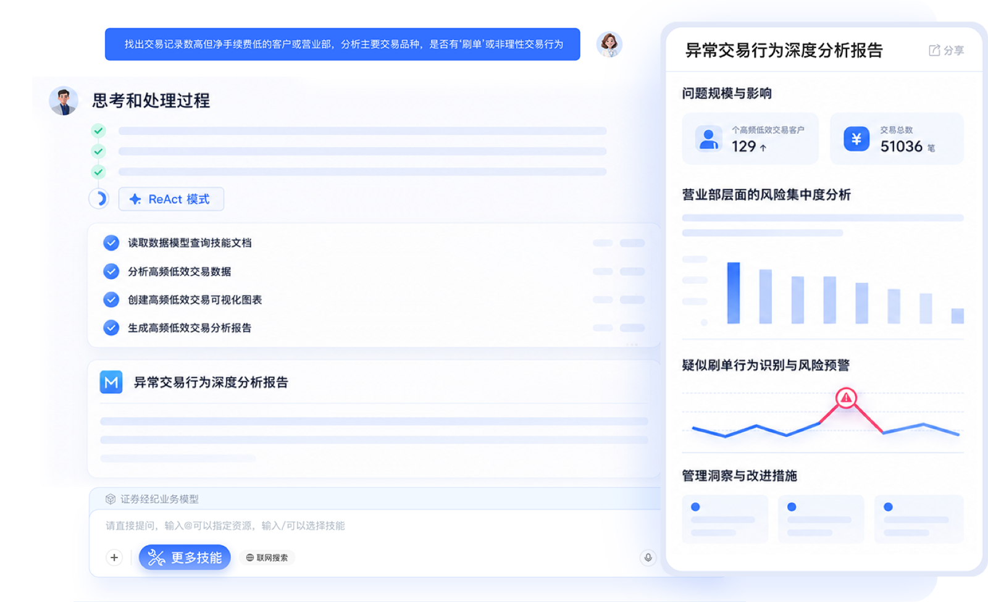Click the blue M icon of the report card
Image resolution: width=988 pixels, height=602 pixels.
coord(111,382)
